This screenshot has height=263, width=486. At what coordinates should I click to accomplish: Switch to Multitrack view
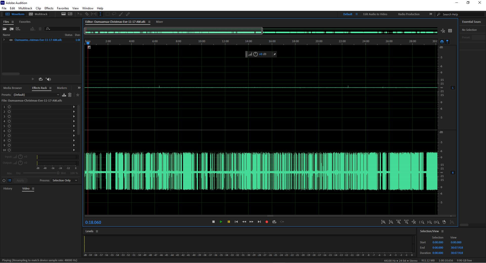[38, 14]
